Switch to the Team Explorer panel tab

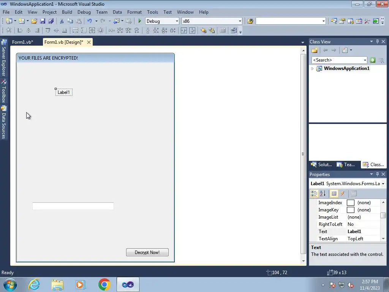pos(346,165)
